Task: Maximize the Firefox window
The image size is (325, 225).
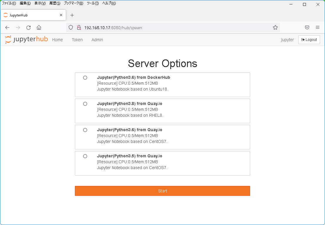Action: click(304, 4)
